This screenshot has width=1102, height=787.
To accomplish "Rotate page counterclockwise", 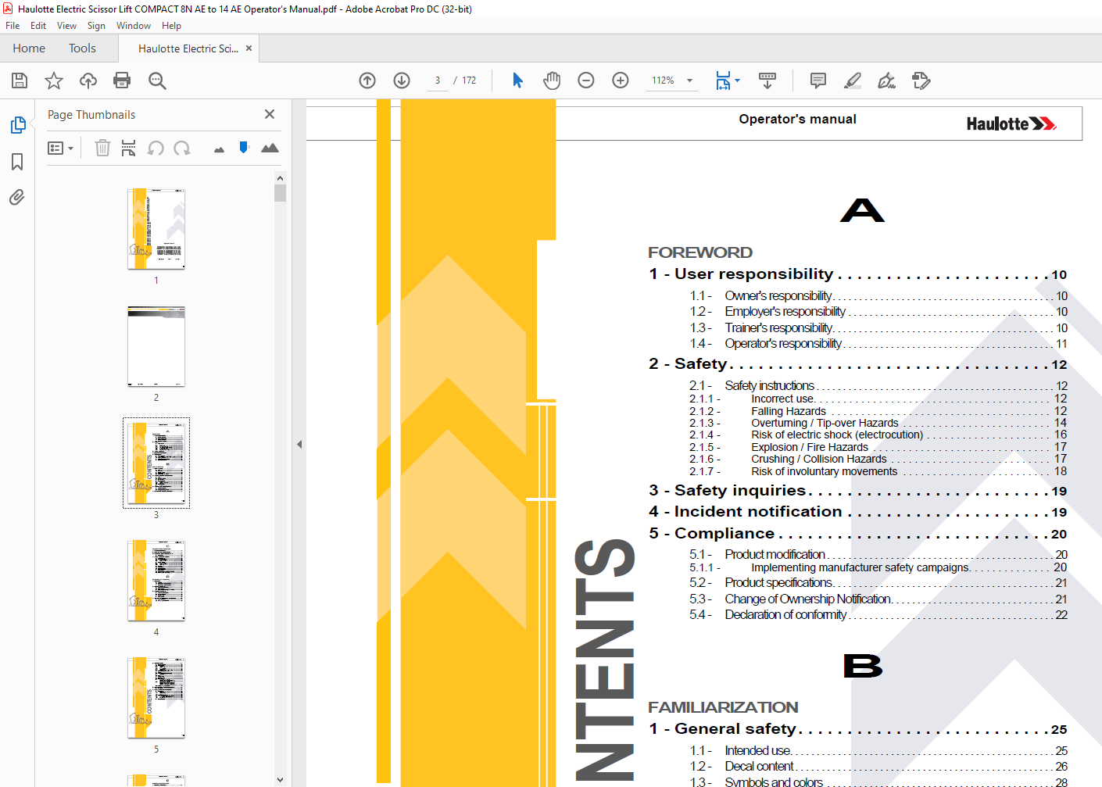I will [x=156, y=148].
